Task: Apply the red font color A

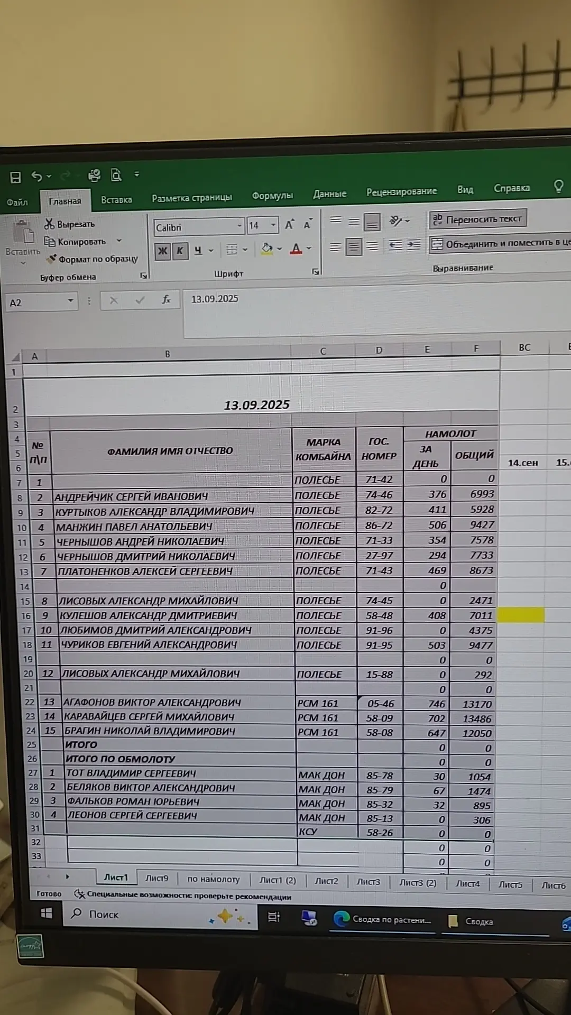Action: click(296, 248)
